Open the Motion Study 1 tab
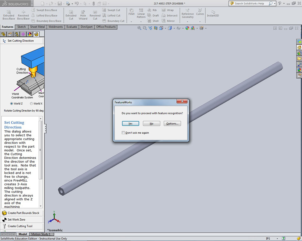 coord(41,234)
